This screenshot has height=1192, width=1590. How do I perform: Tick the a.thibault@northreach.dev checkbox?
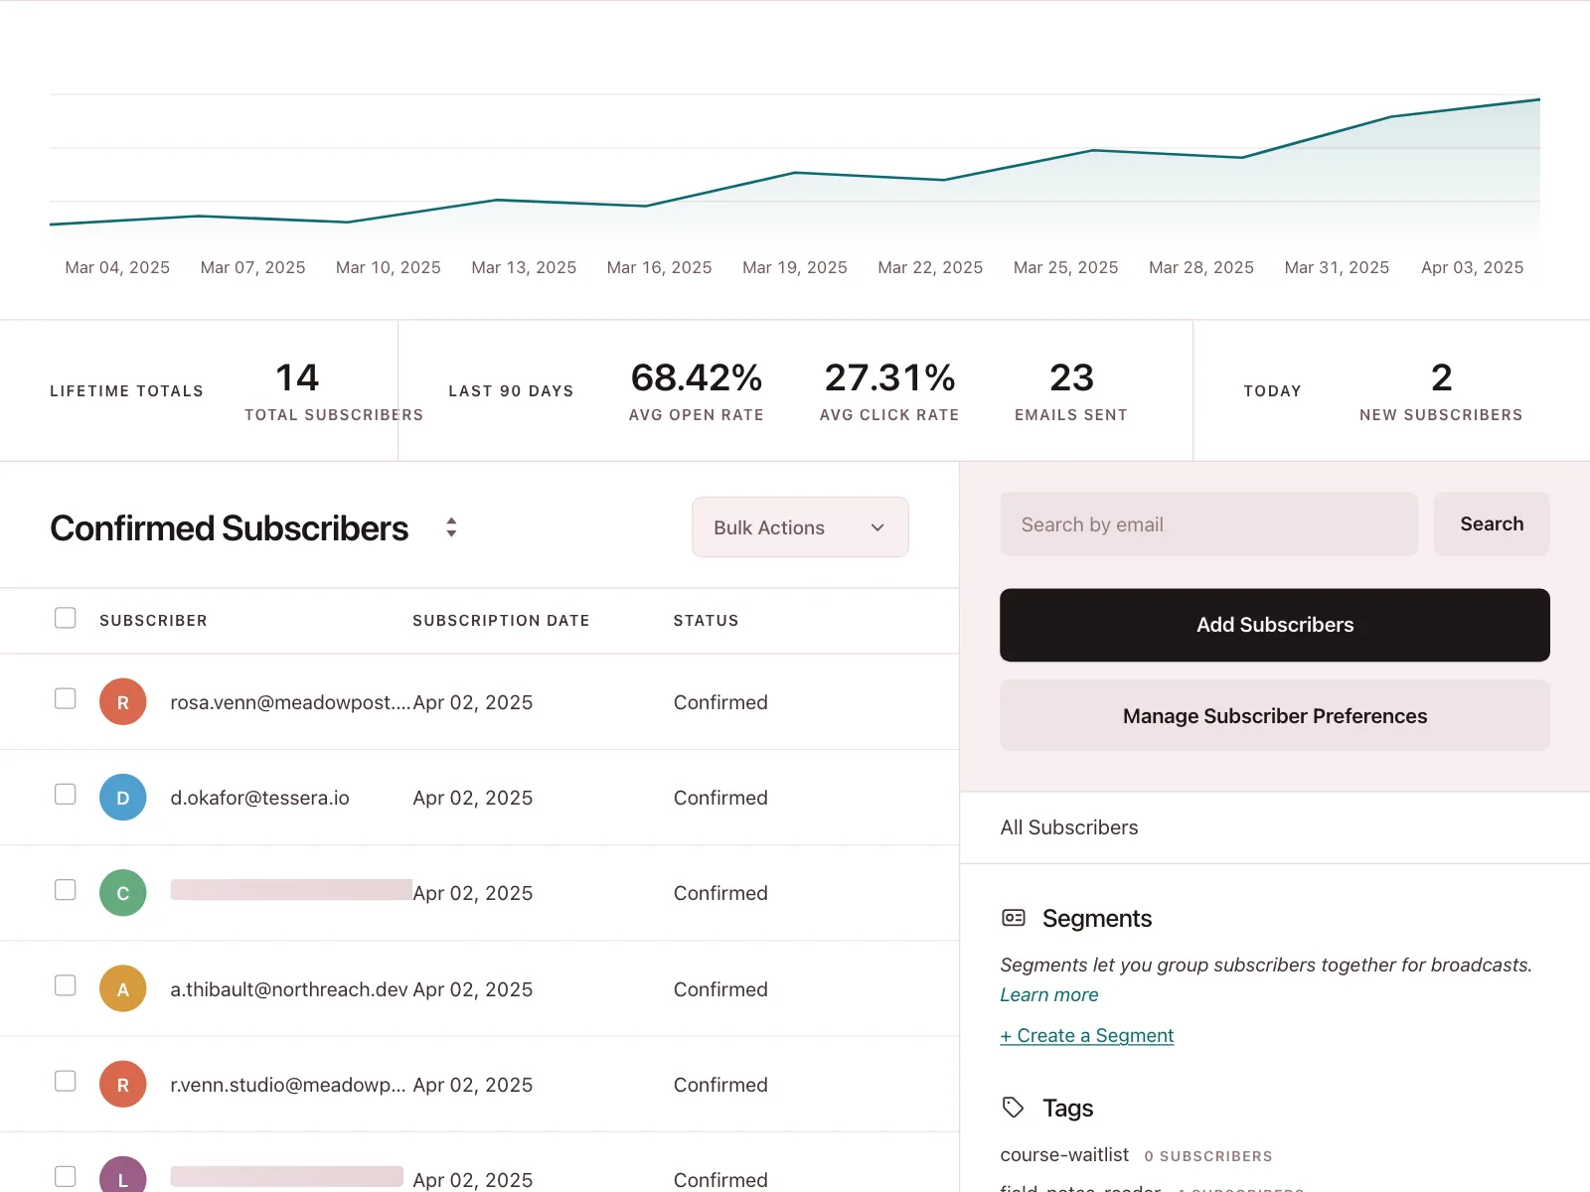(x=66, y=985)
